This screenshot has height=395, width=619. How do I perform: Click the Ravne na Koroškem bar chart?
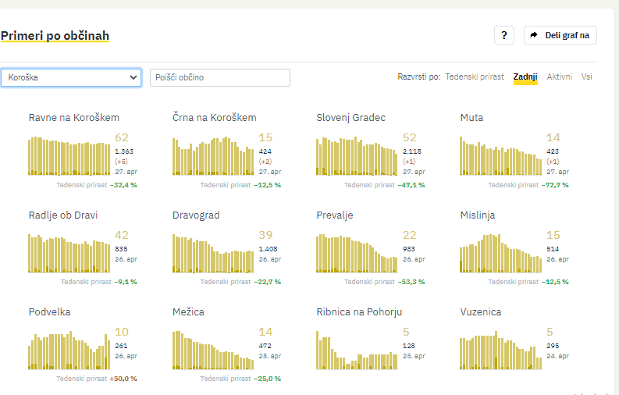click(69, 156)
